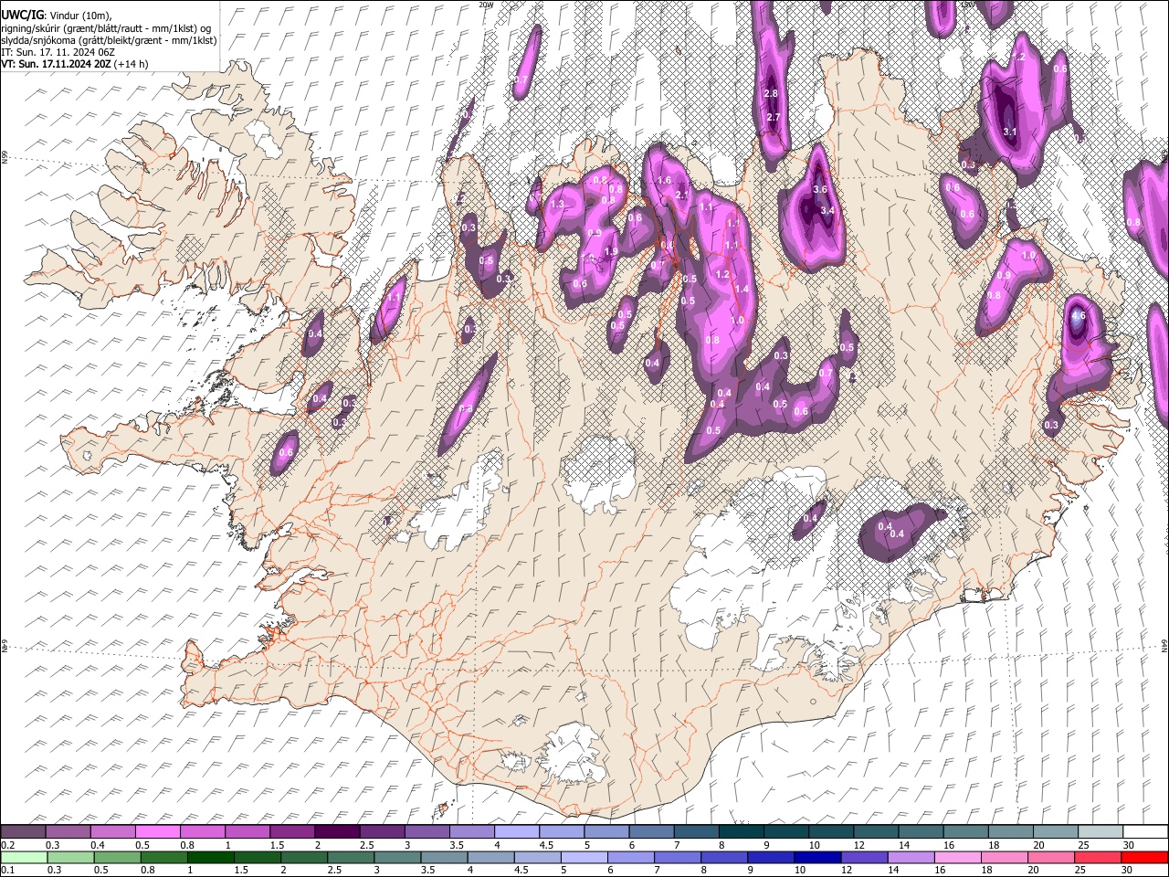The width and height of the screenshot is (1169, 877).
Task: Pick the upper legend swatch between 1.5 and 2
Action: [292, 831]
